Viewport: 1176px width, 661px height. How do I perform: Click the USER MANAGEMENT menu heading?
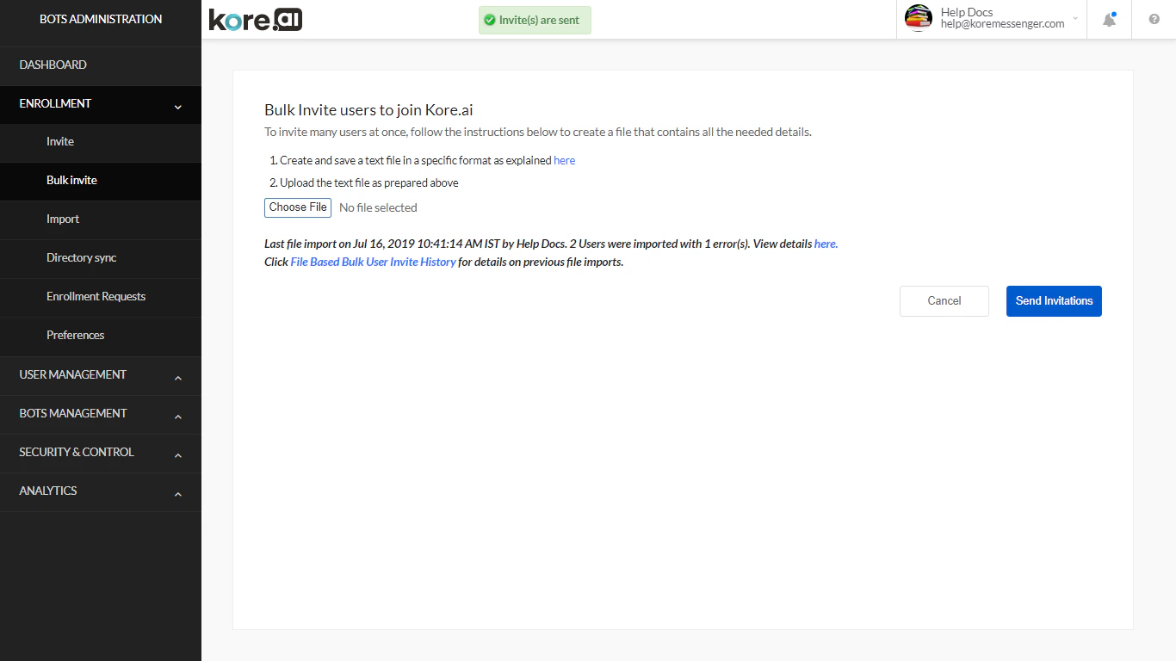point(73,374)
